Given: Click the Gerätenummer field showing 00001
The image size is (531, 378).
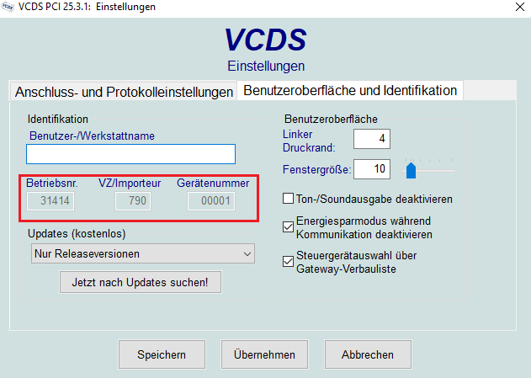Looking at the screenshot, I should coord(211,201).
